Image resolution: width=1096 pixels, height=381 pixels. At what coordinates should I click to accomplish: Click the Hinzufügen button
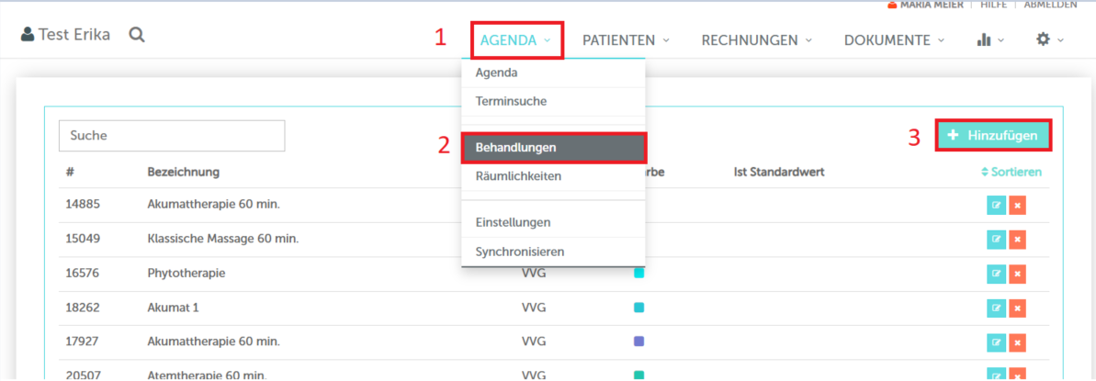click(993, 135)
